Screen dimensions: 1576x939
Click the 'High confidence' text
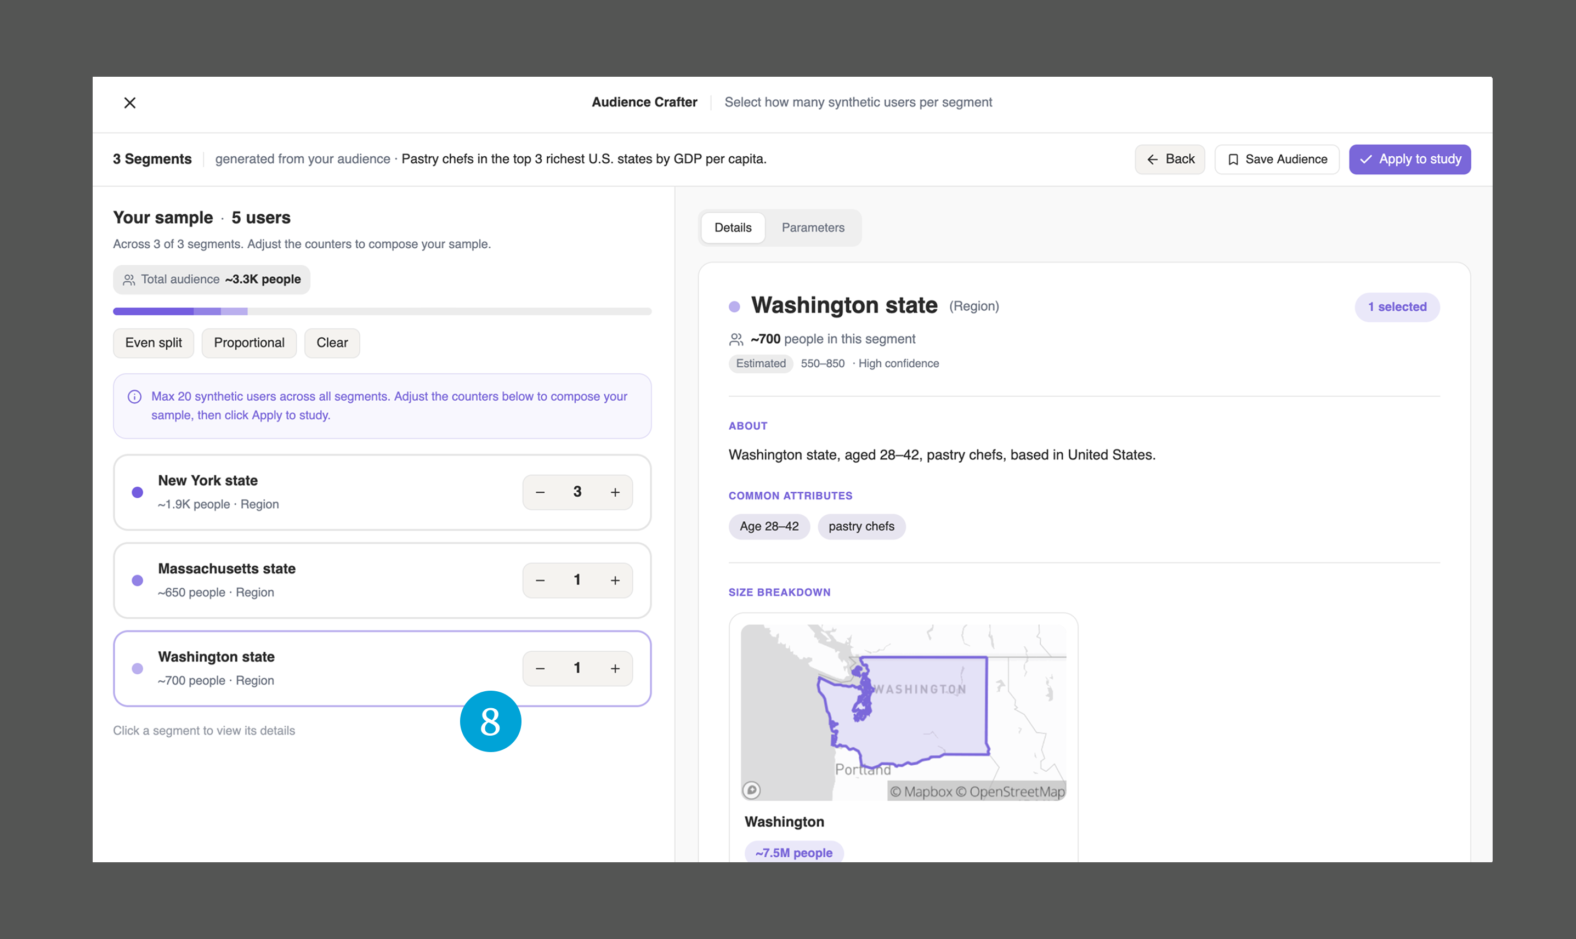(898, 364)
